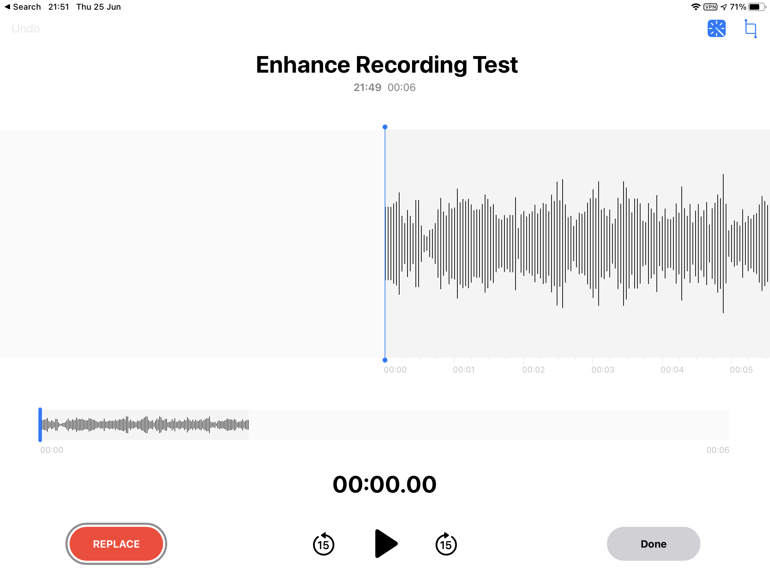
Task: Click the 00:01 timeline marker
Action: click(464, 370)
